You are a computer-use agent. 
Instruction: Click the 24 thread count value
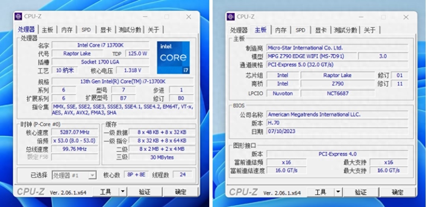click(x=182, y=175)
